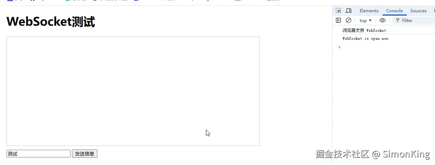
Task: Focus the message input containing 测试
Action: pos(38,154)
